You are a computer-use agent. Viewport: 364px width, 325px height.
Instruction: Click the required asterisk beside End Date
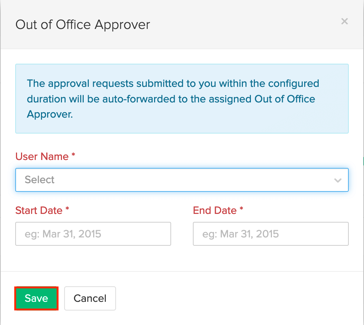241,210
